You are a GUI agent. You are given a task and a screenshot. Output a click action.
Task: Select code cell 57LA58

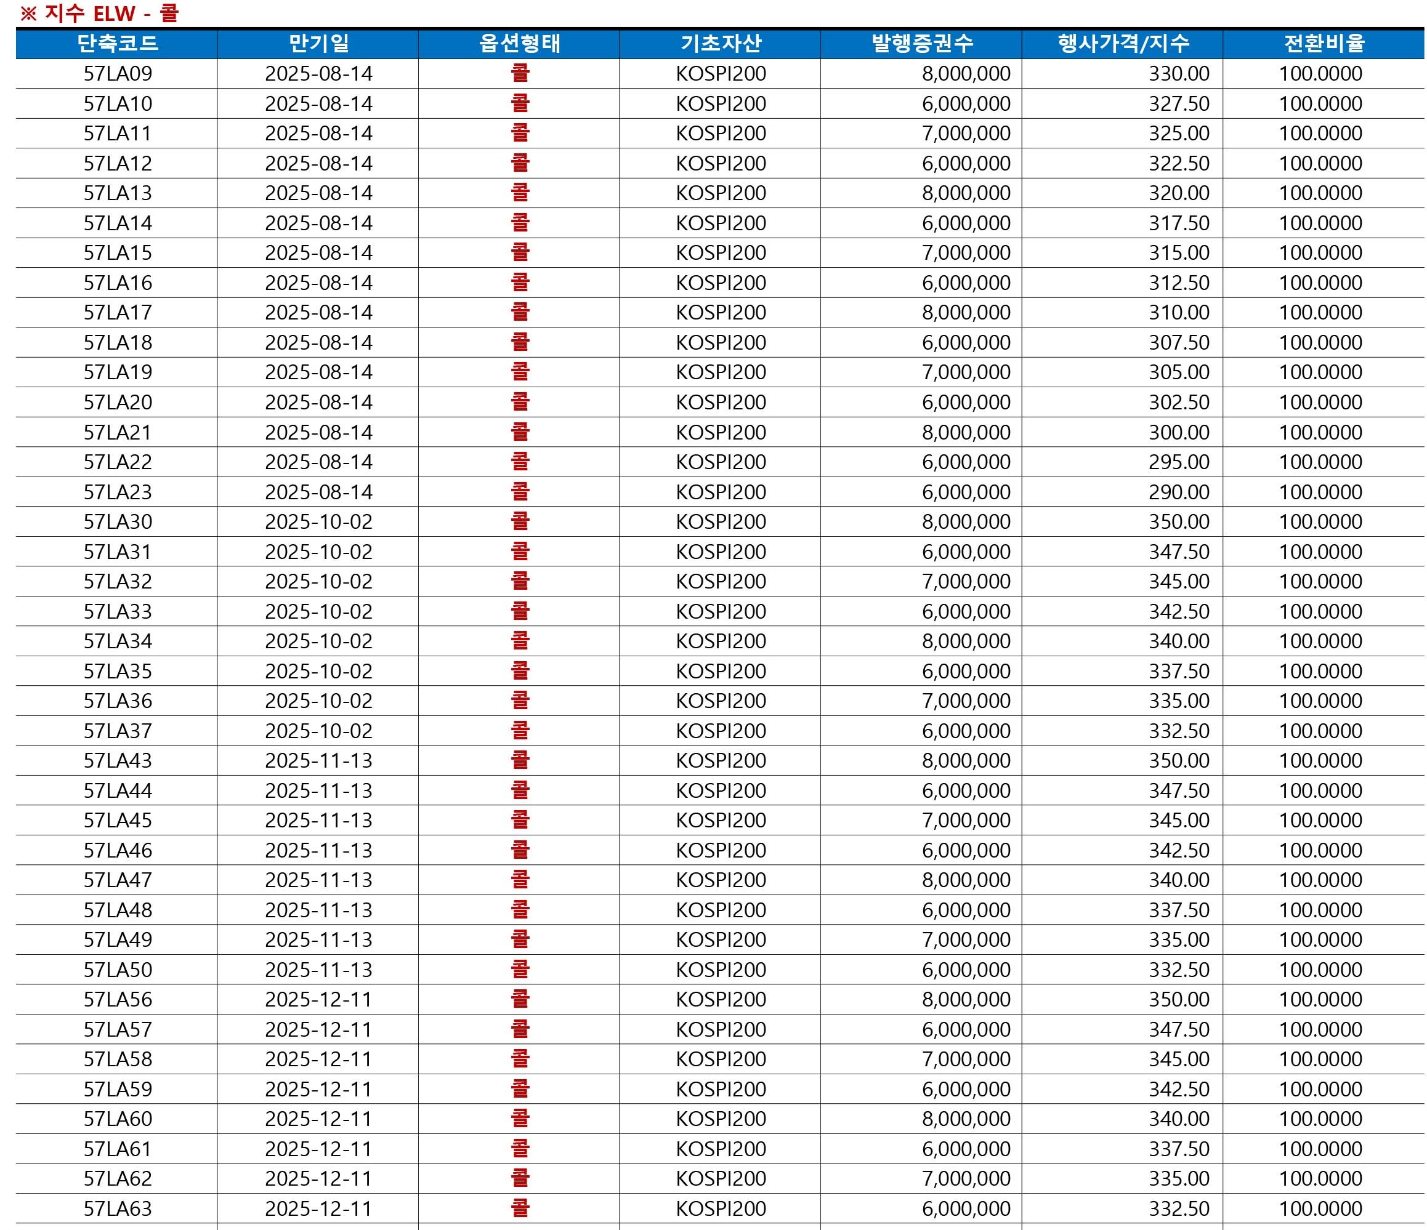pos(118,1060)
